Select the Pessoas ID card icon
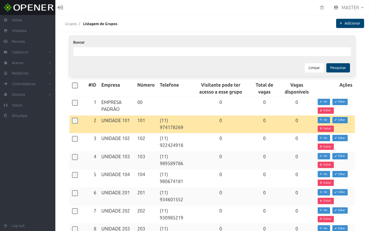This screenshot has width=369, height=231. click(5, 41)
